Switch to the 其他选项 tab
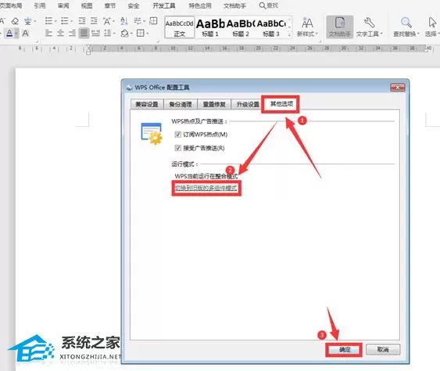The height and width of the screenshot is (371, 440). tap(281, 104)
